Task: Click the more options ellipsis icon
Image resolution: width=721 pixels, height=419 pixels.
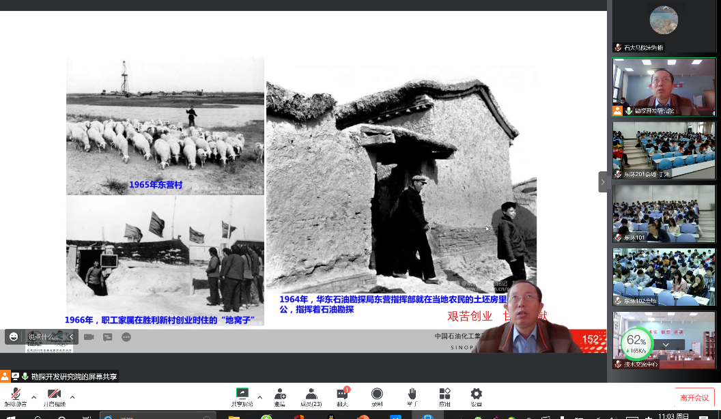Action: (x=126, y=336)
